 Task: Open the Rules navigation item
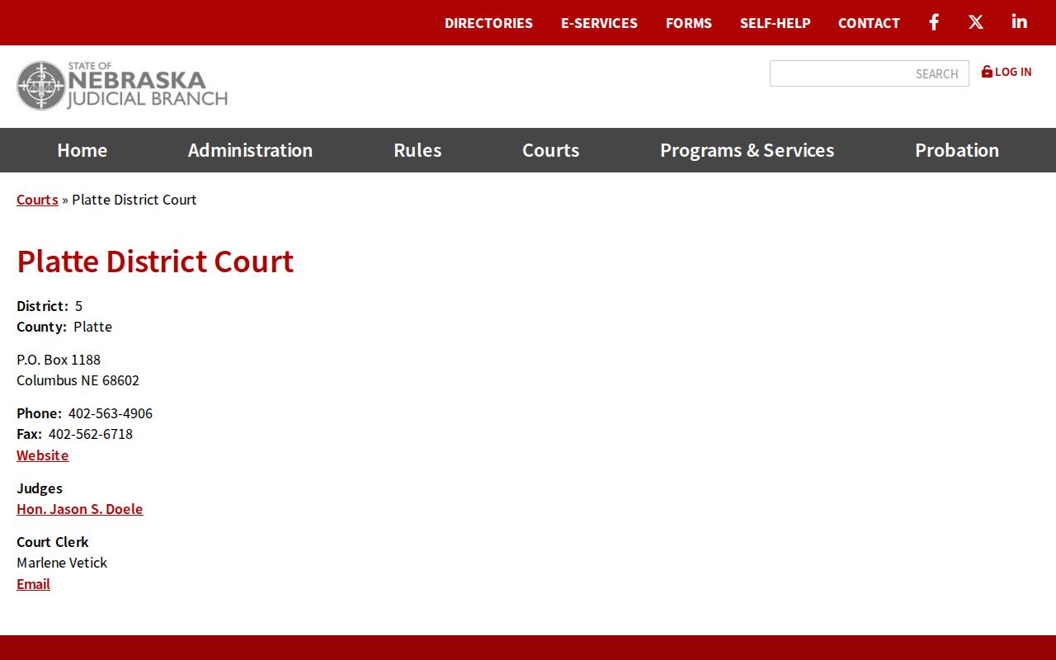coord(417,150)
